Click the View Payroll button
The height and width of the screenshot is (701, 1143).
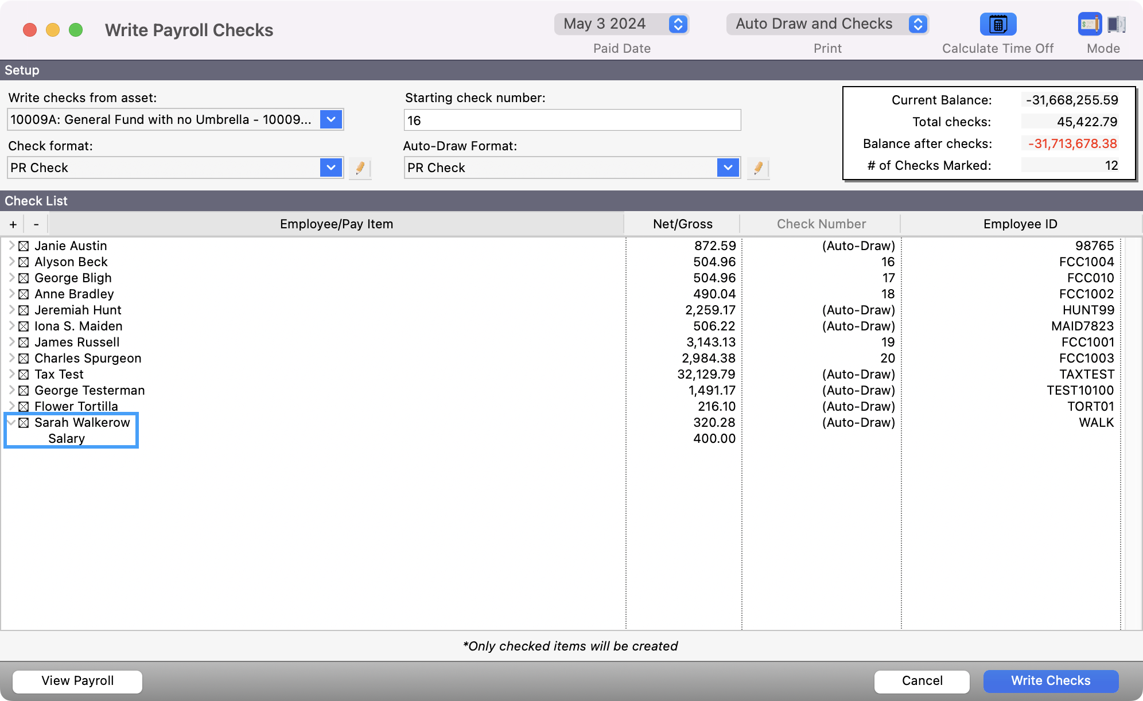click(77, 681)
